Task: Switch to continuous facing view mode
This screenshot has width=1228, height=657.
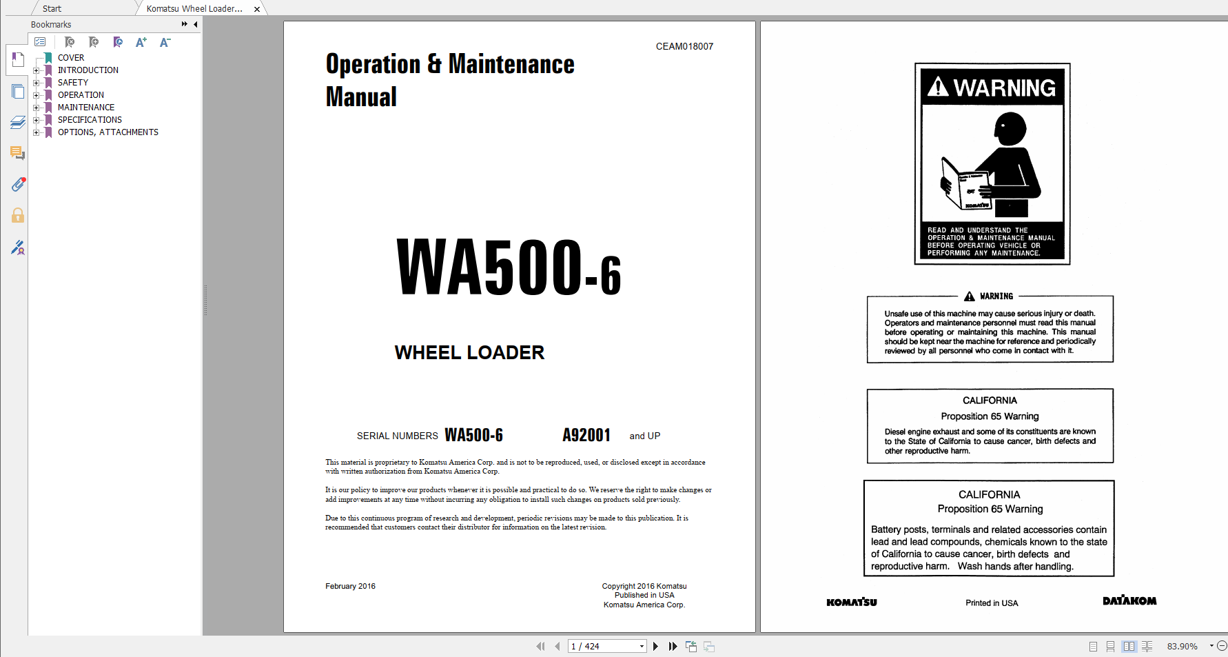Action: [x=1147, y=647]
